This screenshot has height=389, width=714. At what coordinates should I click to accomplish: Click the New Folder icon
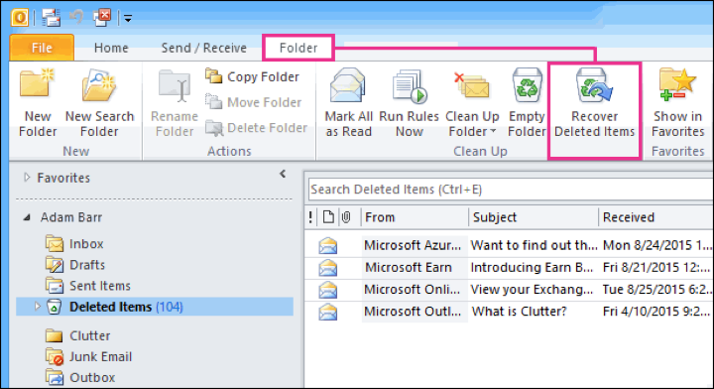(x=38, y=83)
